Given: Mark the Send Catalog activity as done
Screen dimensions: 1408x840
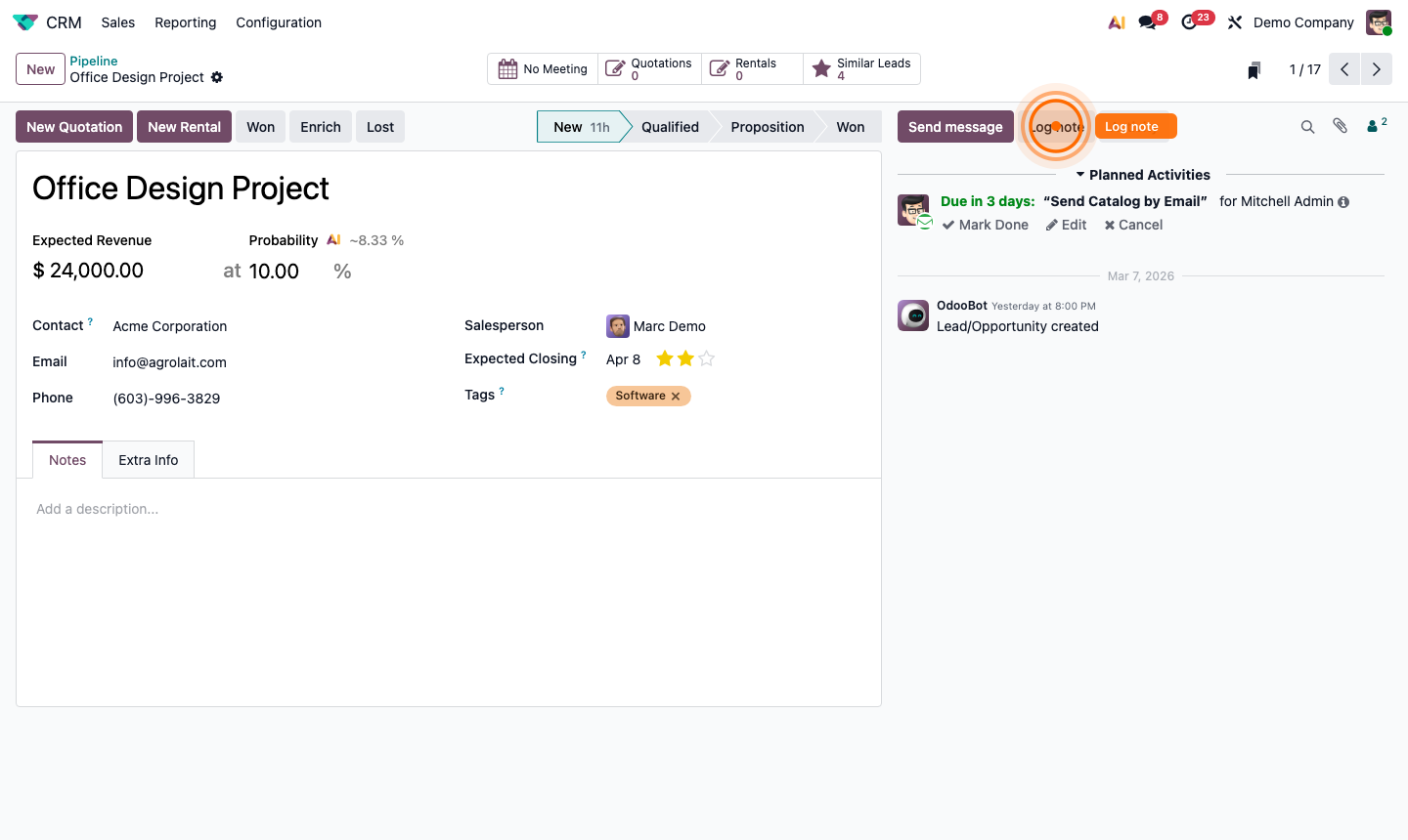Looking at the screenshot, I should (x=985, y=225).
